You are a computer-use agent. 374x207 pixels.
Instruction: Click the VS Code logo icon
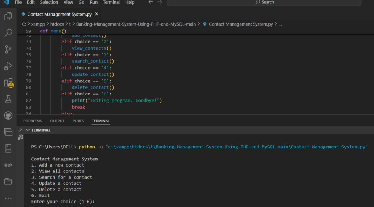coord(6,2)
